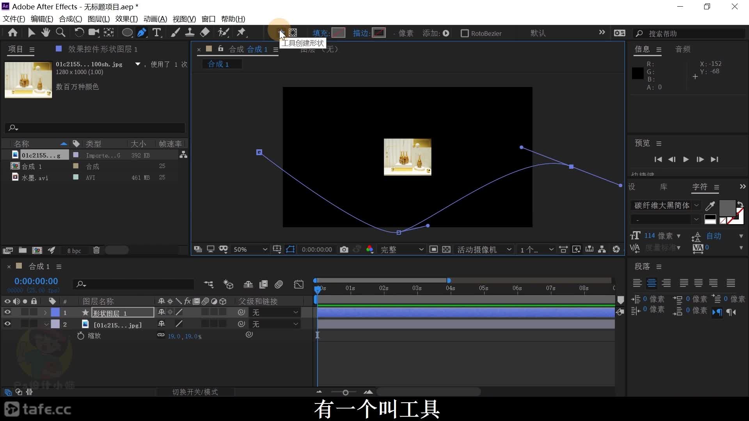Select the Pan Behind anchor tool

pyautogui.click(x=109, y=33)
